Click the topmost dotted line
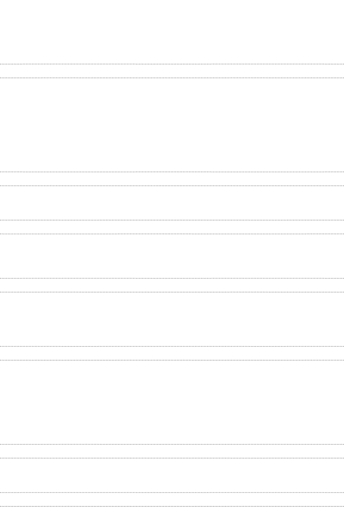Viewport: 344px width, 507px height. [172, 64]
